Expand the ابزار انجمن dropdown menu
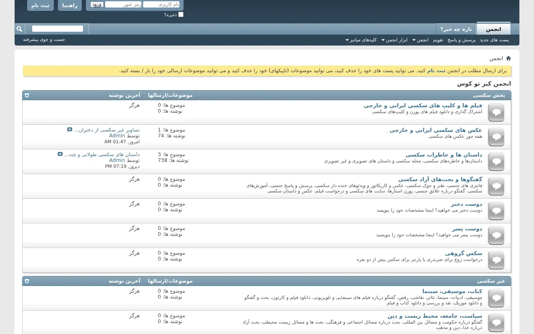534x334 pixels. 394,40
